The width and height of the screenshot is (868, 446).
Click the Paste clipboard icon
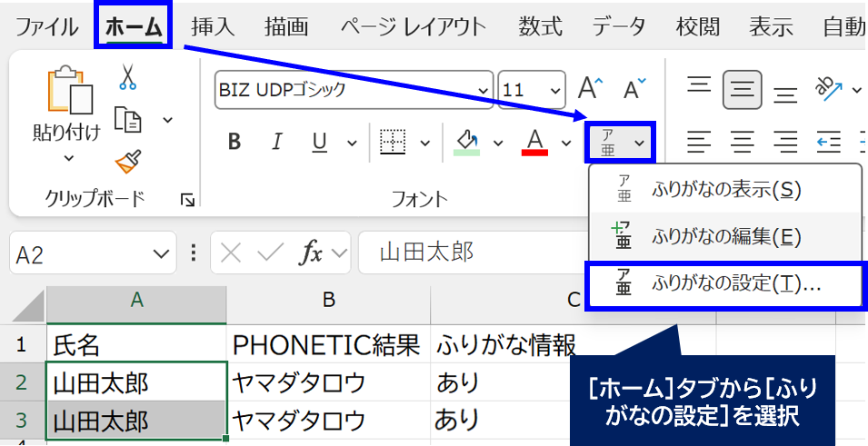pos(70,90)
